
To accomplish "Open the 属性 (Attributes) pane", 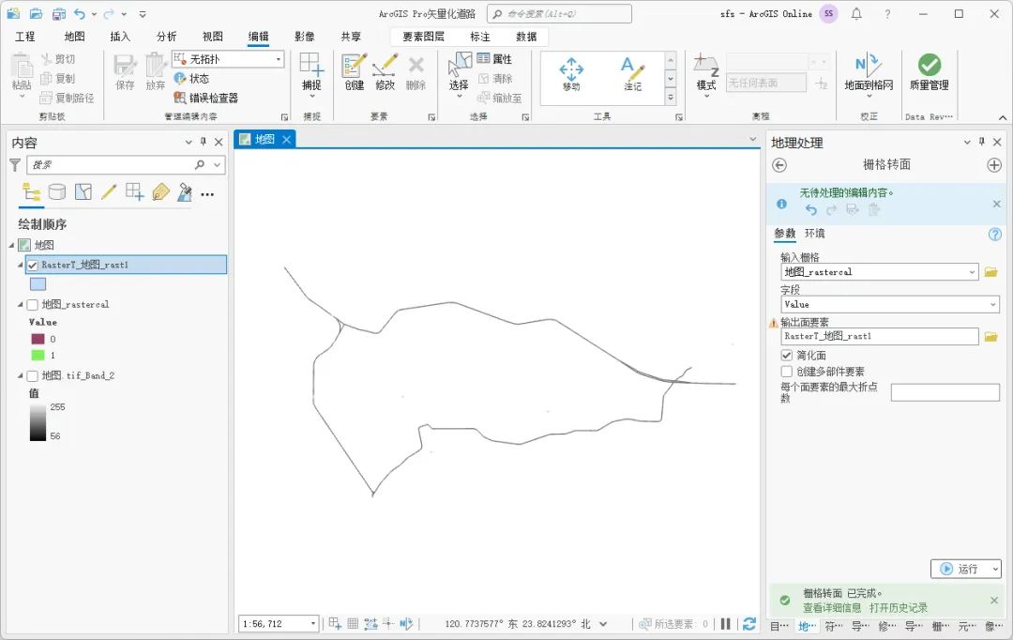I will pos(495,59).
